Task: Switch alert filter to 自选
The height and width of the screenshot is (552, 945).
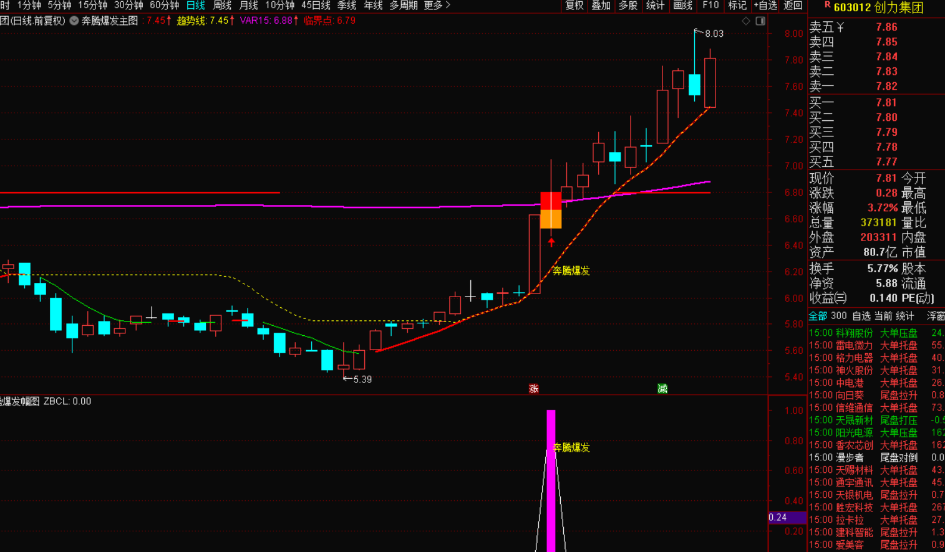Action: pos(861,316)
